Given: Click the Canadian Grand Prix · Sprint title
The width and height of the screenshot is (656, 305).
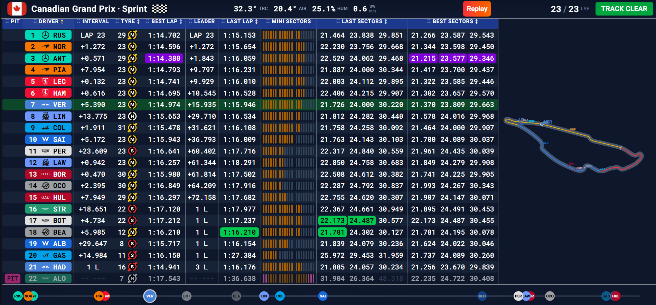Looking at the screenshot, I should coord(89,9).
